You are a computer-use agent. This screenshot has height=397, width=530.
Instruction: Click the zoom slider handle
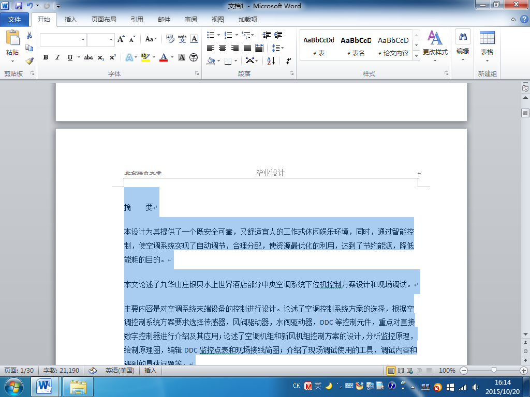[494, 371]
